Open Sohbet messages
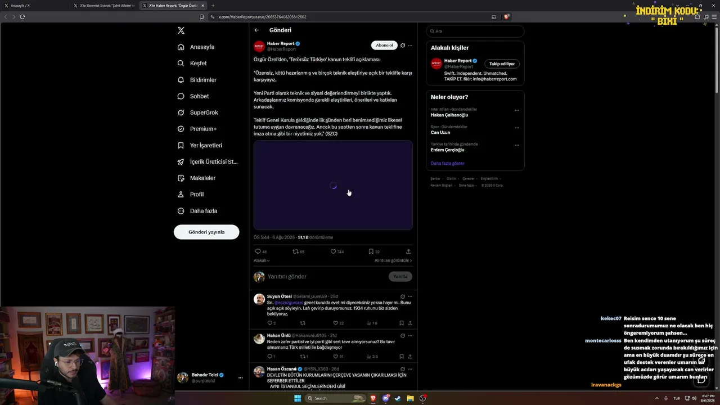The width and height of the screenshot is (720, 405). [193, 96]
